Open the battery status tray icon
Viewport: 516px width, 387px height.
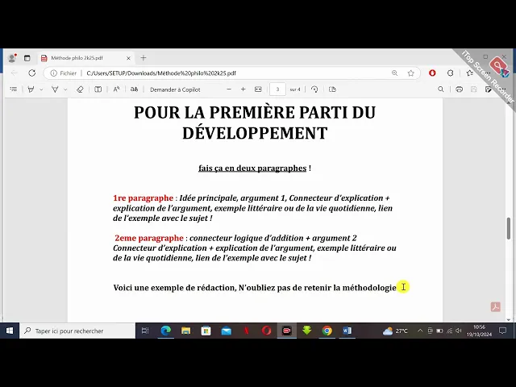click(439, 331)
